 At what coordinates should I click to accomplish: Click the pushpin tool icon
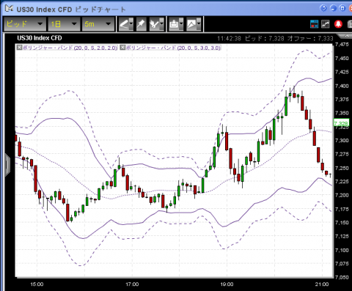pyautogui.click(x=141, y=24)
